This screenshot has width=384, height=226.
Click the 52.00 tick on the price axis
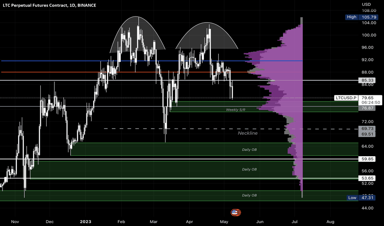368,184
